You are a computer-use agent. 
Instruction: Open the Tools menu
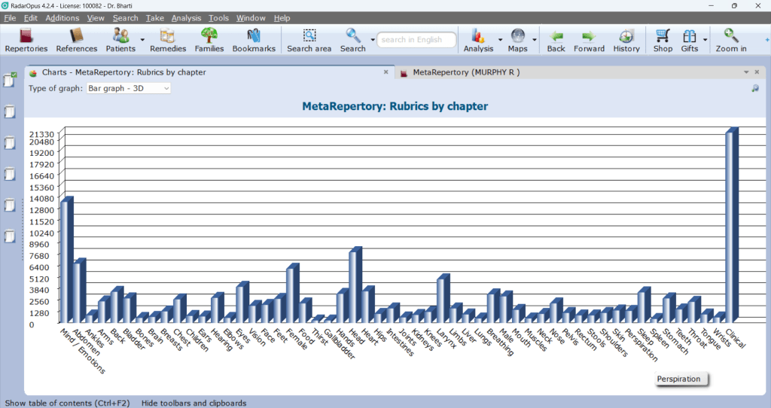(218, 18)
